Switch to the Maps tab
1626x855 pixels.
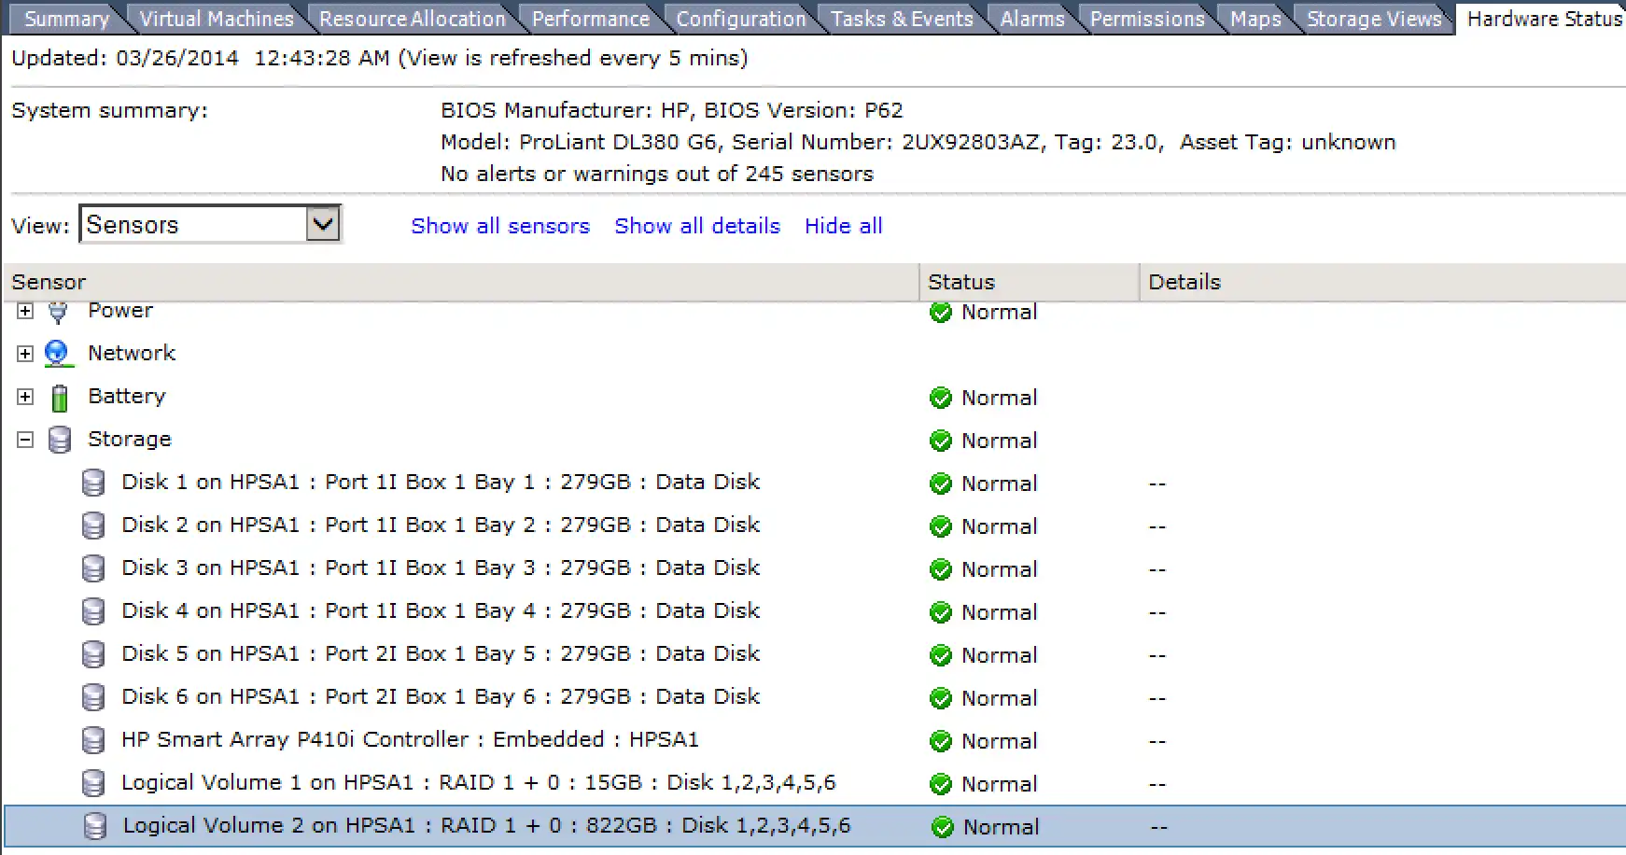(1255, 19)
